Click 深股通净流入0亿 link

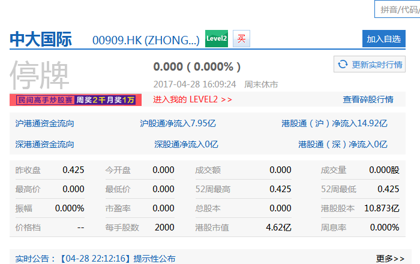(186, 144)
